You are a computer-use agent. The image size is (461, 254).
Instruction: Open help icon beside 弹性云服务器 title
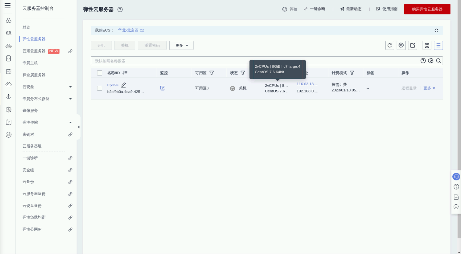coord(120,10)
